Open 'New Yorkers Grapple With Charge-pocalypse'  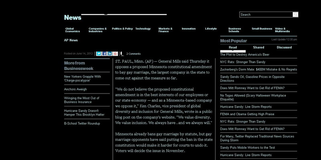(x=83, y=78)
